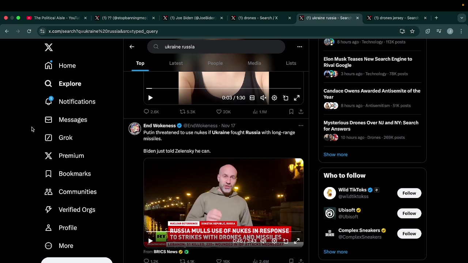Image resolution: width=468 pixels, height=263 pixels.
Task: Switch to Latest tab
Action: 176,63
